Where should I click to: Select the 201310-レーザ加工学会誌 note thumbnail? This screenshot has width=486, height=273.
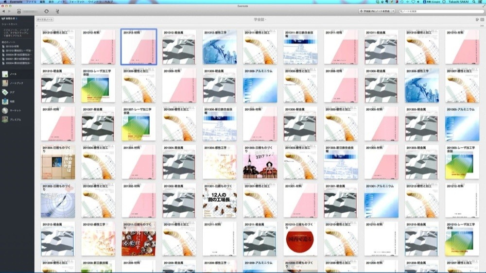pos(98,85)
